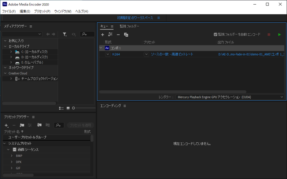The image size is (287, 179).
Task: Open the queue panel hamburger menu
Action: 112,26
